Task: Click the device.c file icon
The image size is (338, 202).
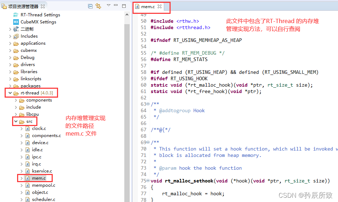Action: (27, 143)
